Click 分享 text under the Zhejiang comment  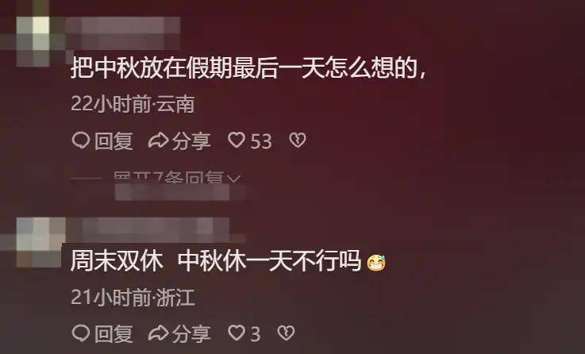(x=192, y=333)
